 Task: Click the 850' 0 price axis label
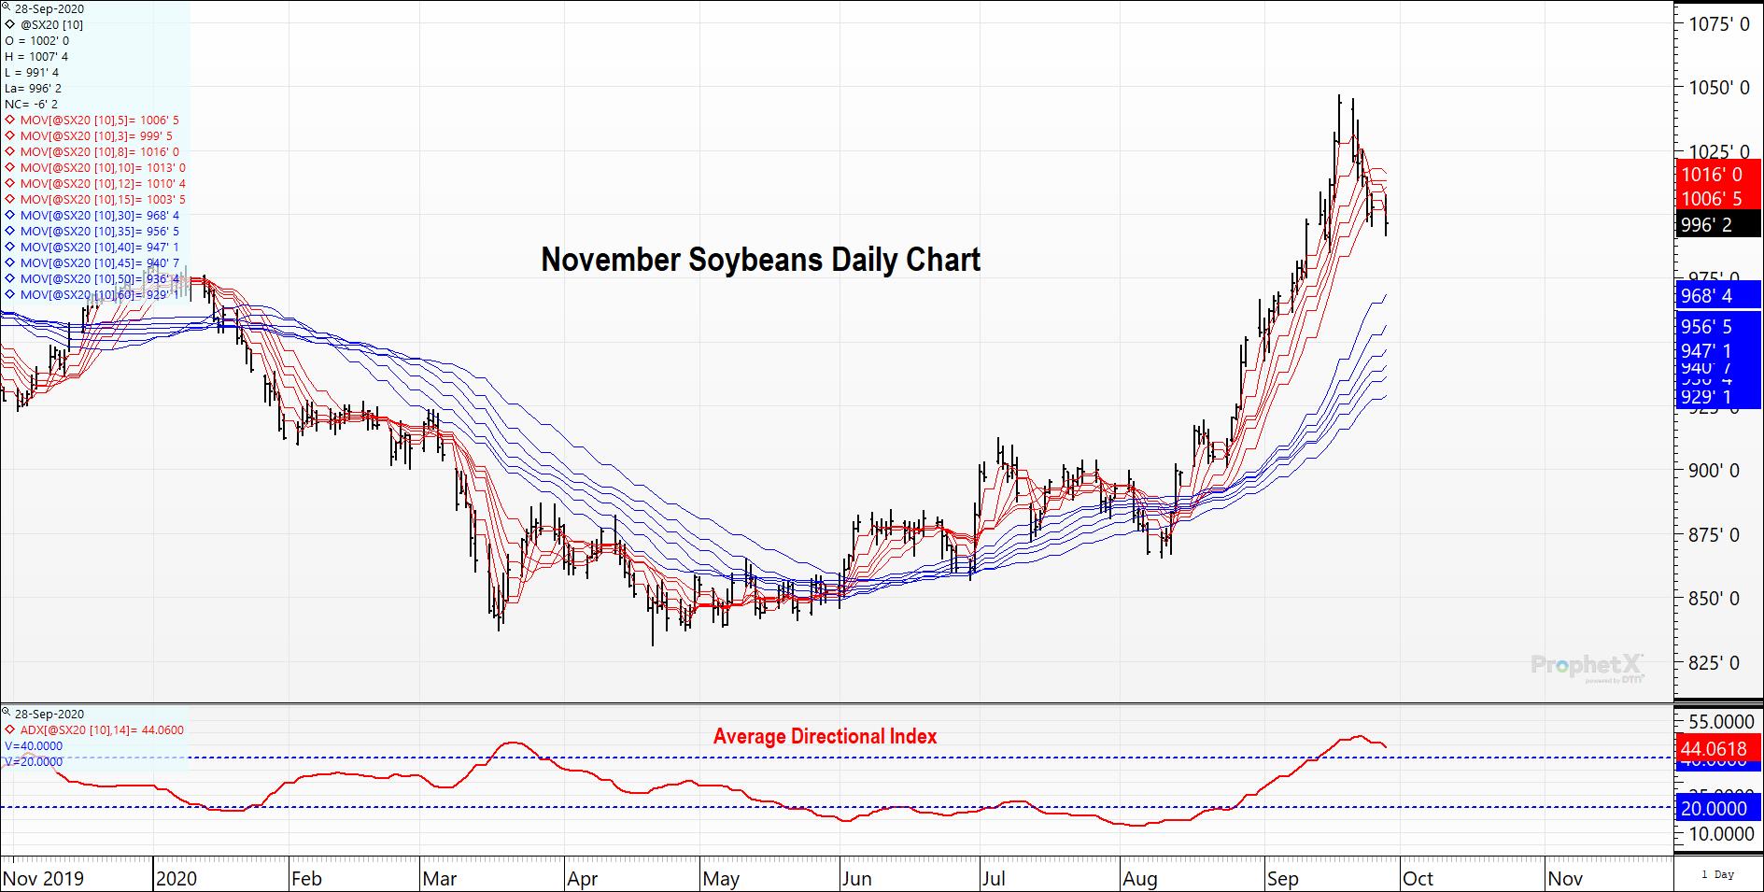[1715, 599]
